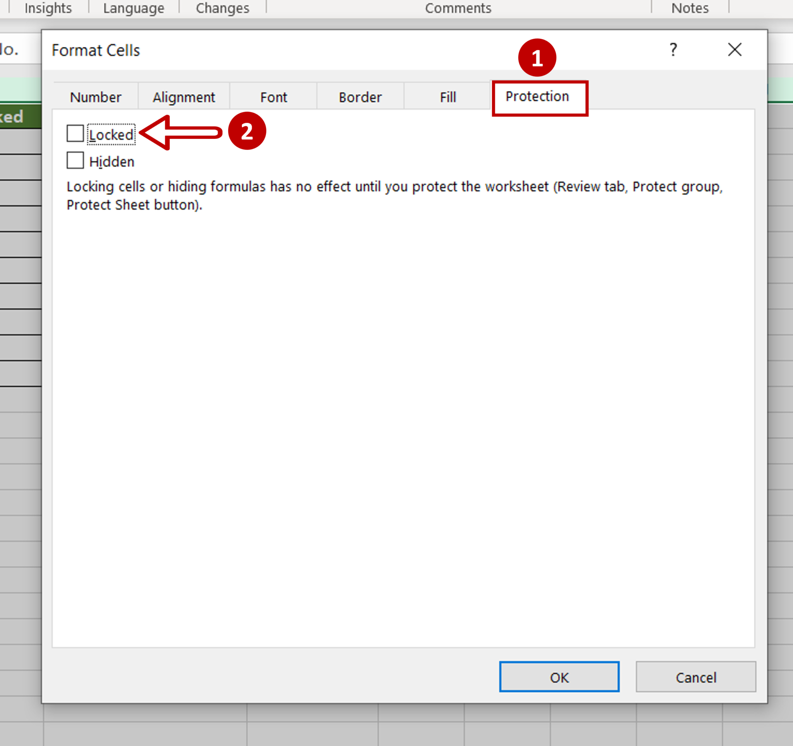The height and width of the screenshot is (746, 793).
Task: Dismiss the dialog with Cancel
Action: pos(696,677)
